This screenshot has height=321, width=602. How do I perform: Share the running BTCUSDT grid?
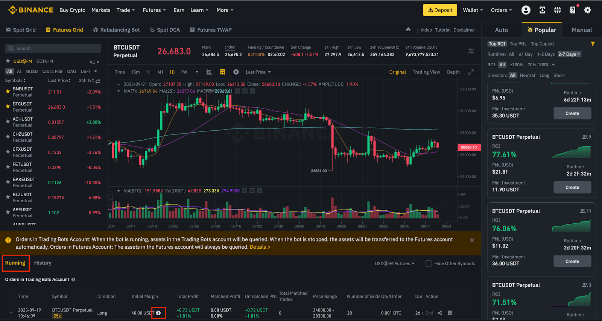[440, 313]
